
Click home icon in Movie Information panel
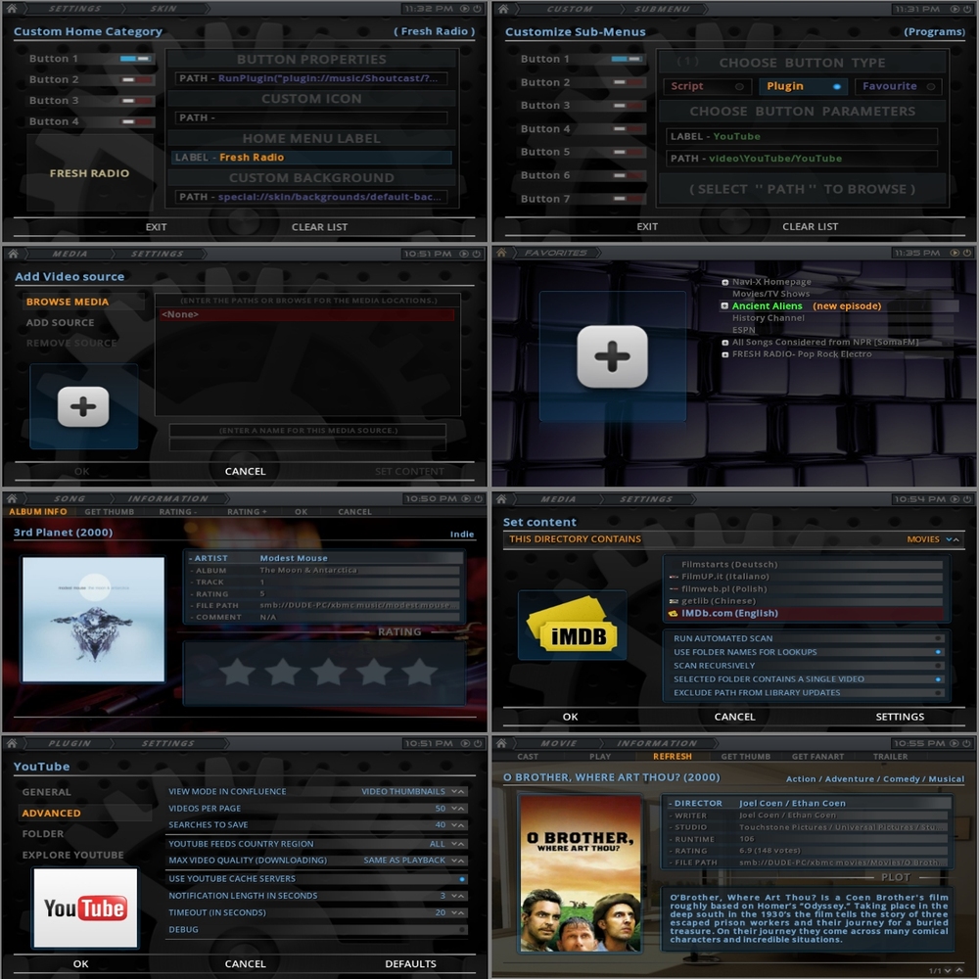pyautogui.click(x=501, y=743)
